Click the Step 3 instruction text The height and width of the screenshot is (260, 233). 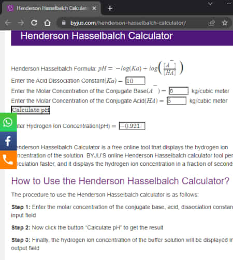click(x=122, y=244)
